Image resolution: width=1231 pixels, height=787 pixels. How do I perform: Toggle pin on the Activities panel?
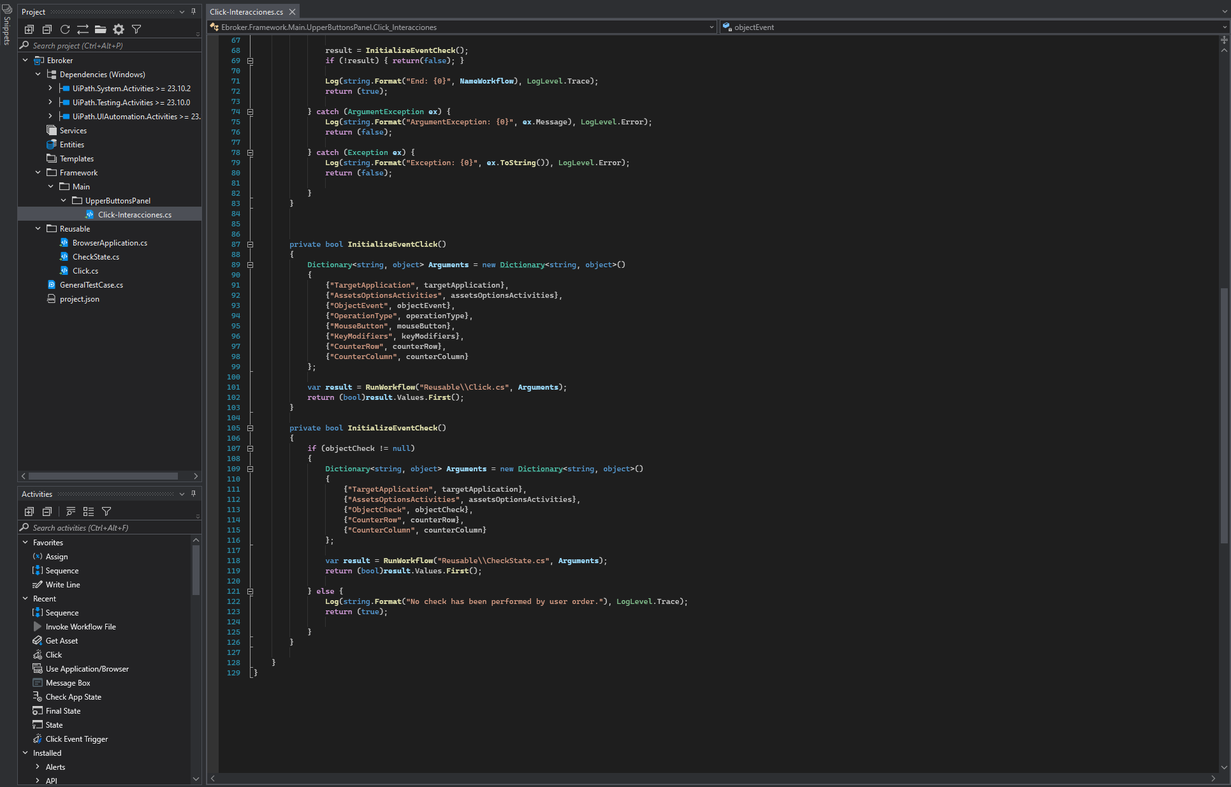194,494
